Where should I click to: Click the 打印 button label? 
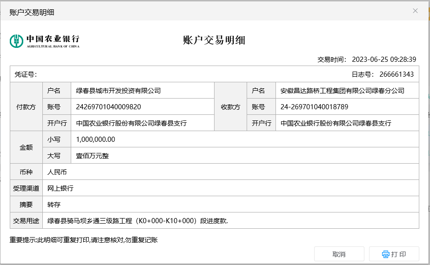tap(398, 254)
